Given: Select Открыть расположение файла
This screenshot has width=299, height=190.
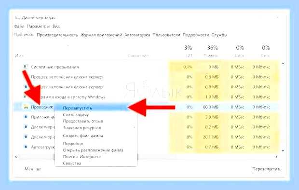Looking at the screenshot, I should (95, 150).
